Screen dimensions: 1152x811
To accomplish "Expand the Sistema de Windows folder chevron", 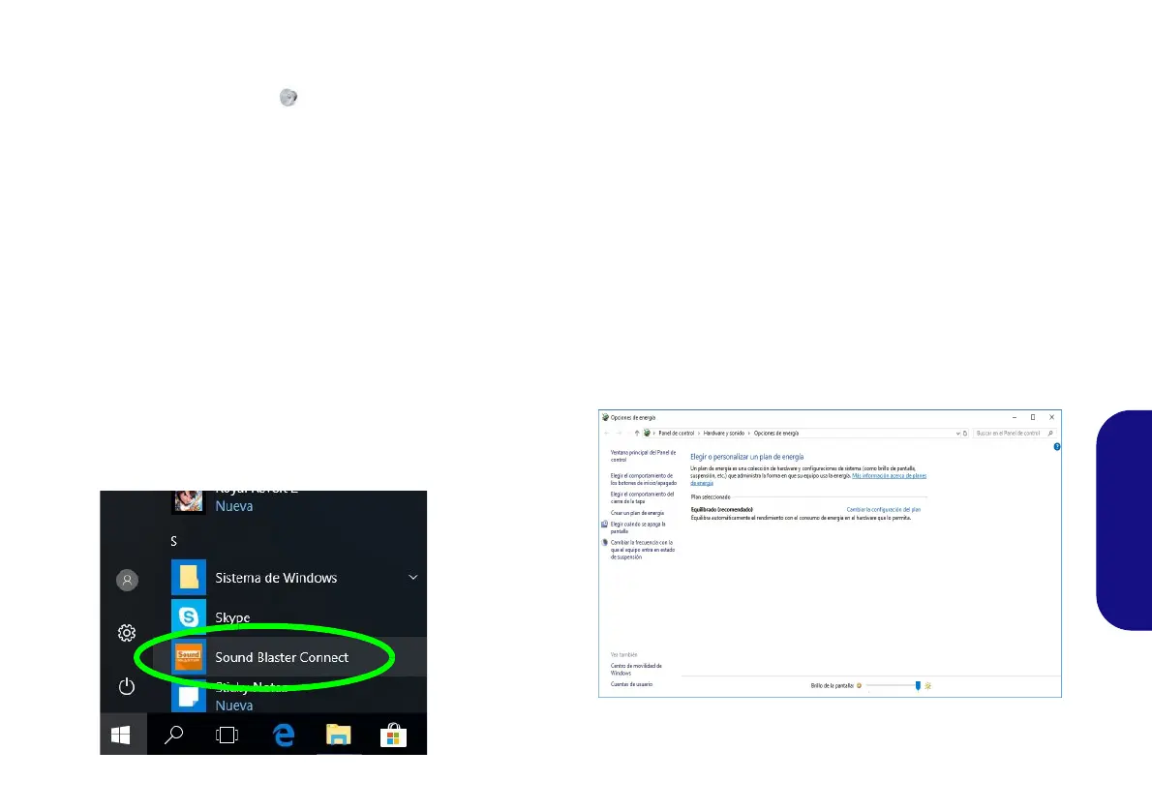I will 413,578.
